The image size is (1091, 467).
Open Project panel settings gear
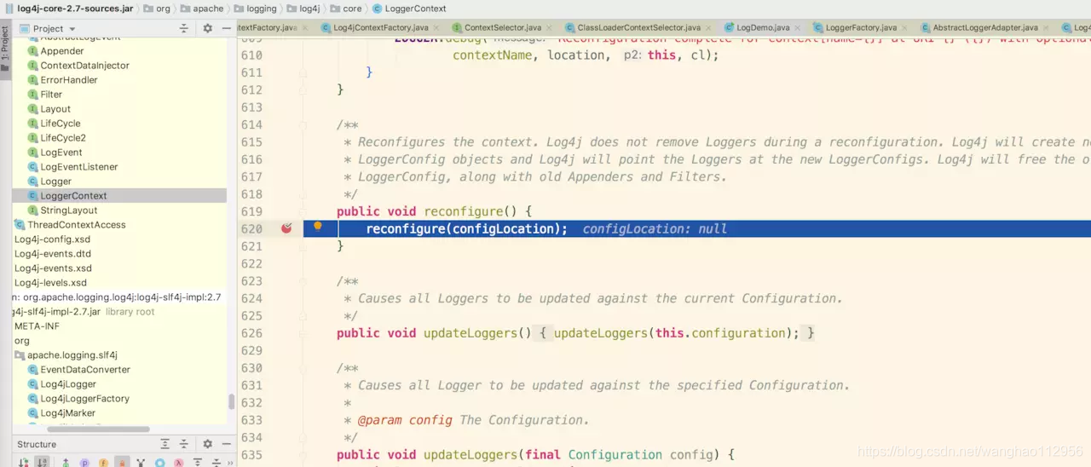(207, 28)
